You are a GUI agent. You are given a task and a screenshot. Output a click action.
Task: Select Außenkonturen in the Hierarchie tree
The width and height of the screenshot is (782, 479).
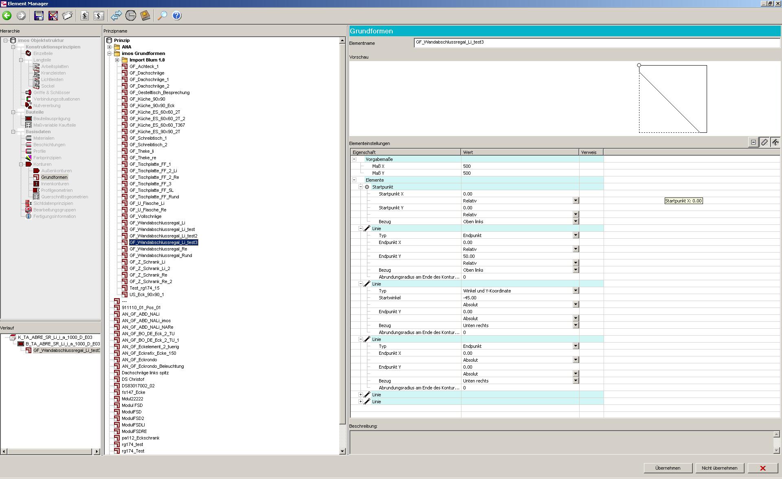coord(57,171)
